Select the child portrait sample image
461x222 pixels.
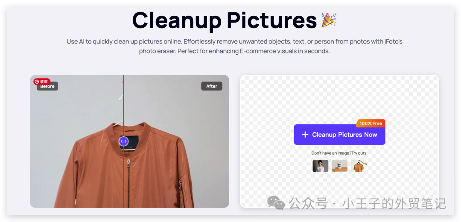click(320, 166)
